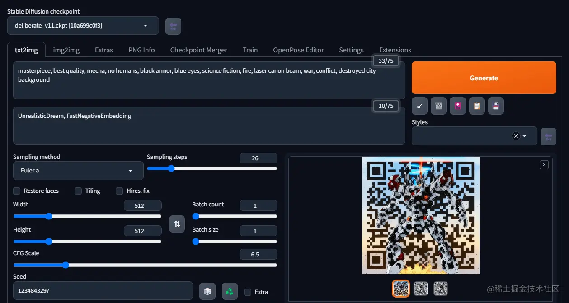Swap width and height values
569x303 pixels.
click(x=177, y=224)
